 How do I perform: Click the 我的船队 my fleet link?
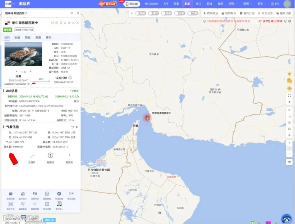[229, 13]
